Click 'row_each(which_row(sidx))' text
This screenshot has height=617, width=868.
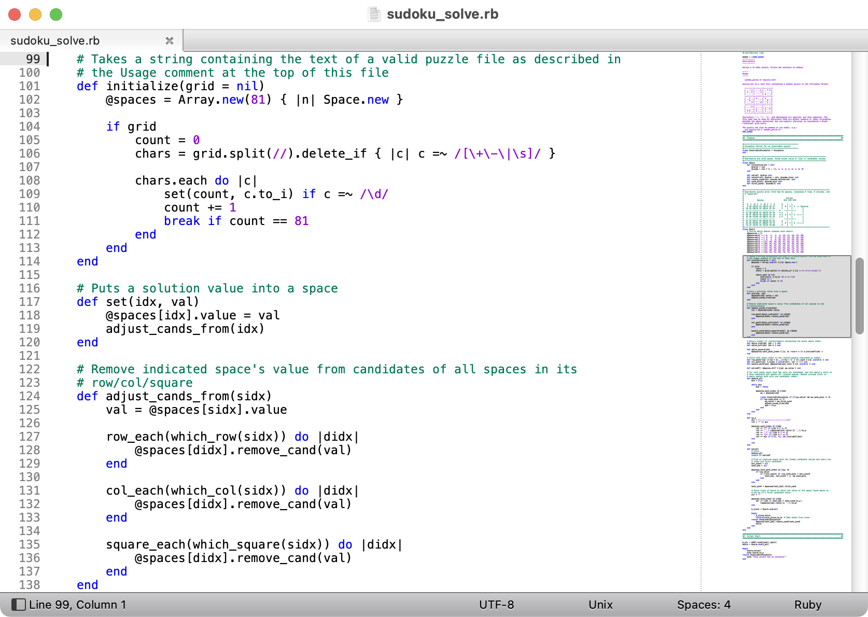coord(197,437)
